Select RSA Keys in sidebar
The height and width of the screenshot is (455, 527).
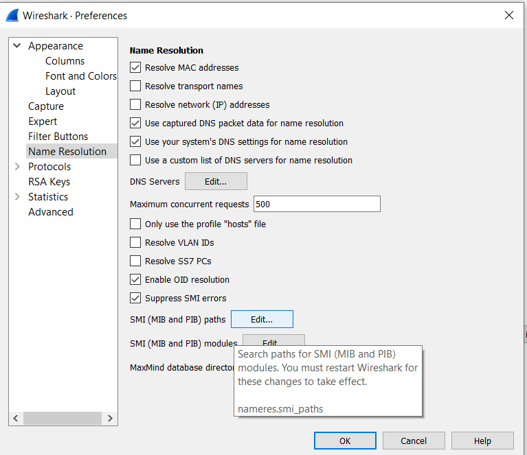click(x=49, y=182)
